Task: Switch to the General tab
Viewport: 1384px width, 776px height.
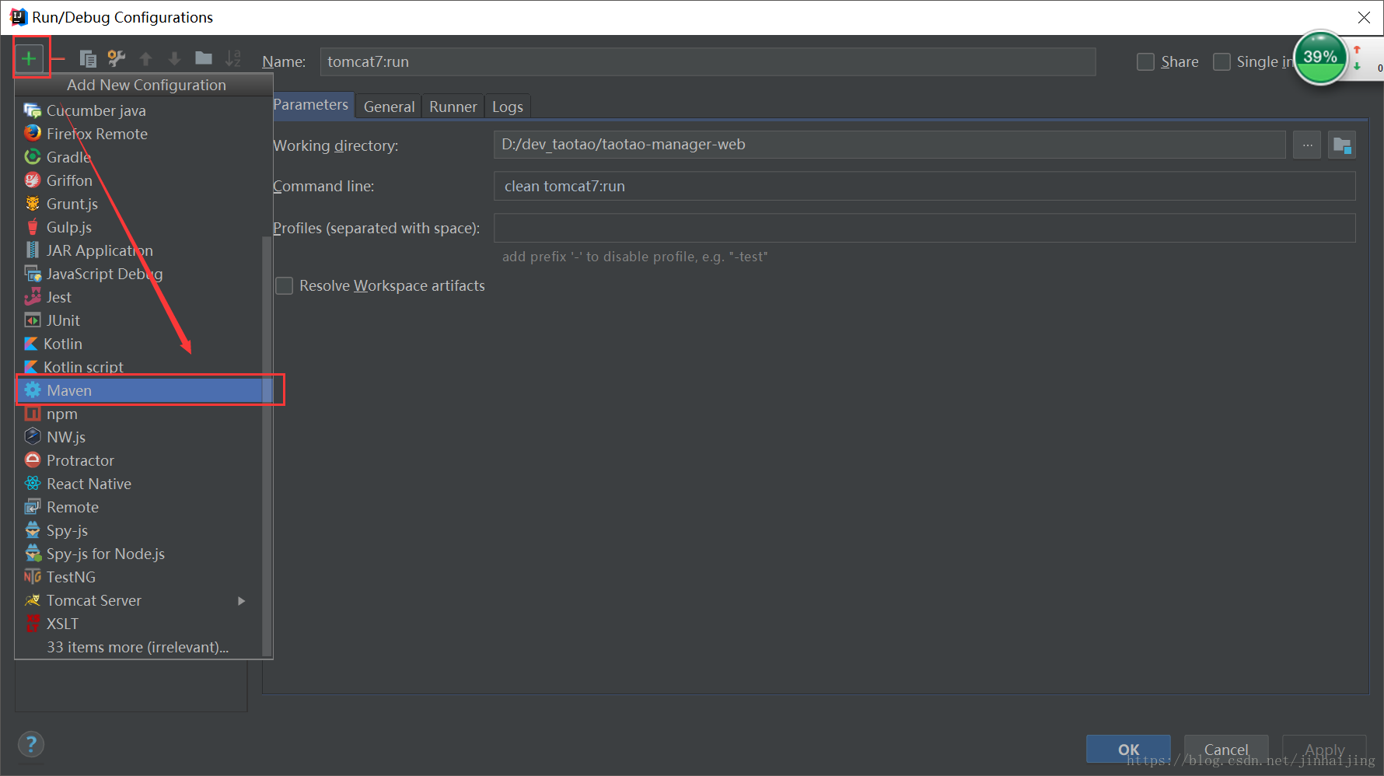Action: (389, 107)
